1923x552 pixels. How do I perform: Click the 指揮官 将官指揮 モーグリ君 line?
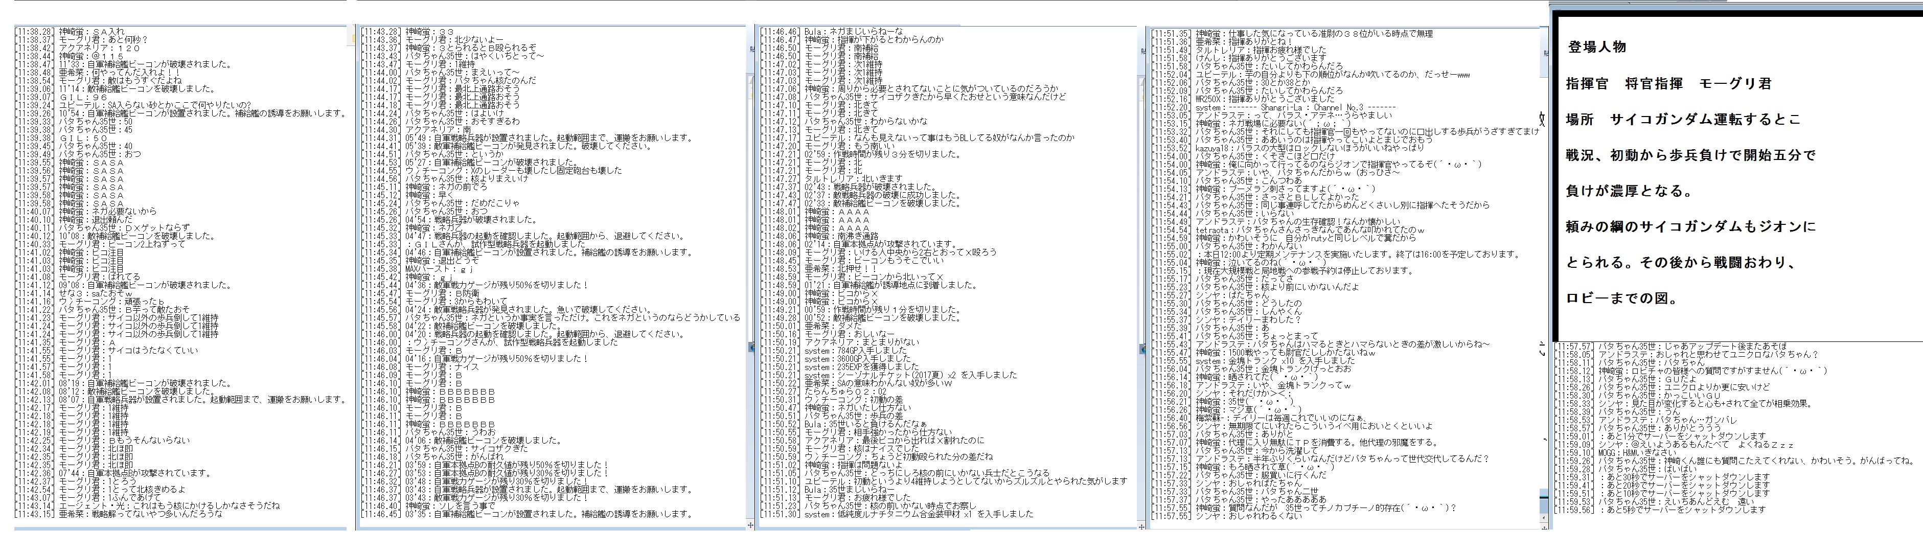tap(1668, 83)
